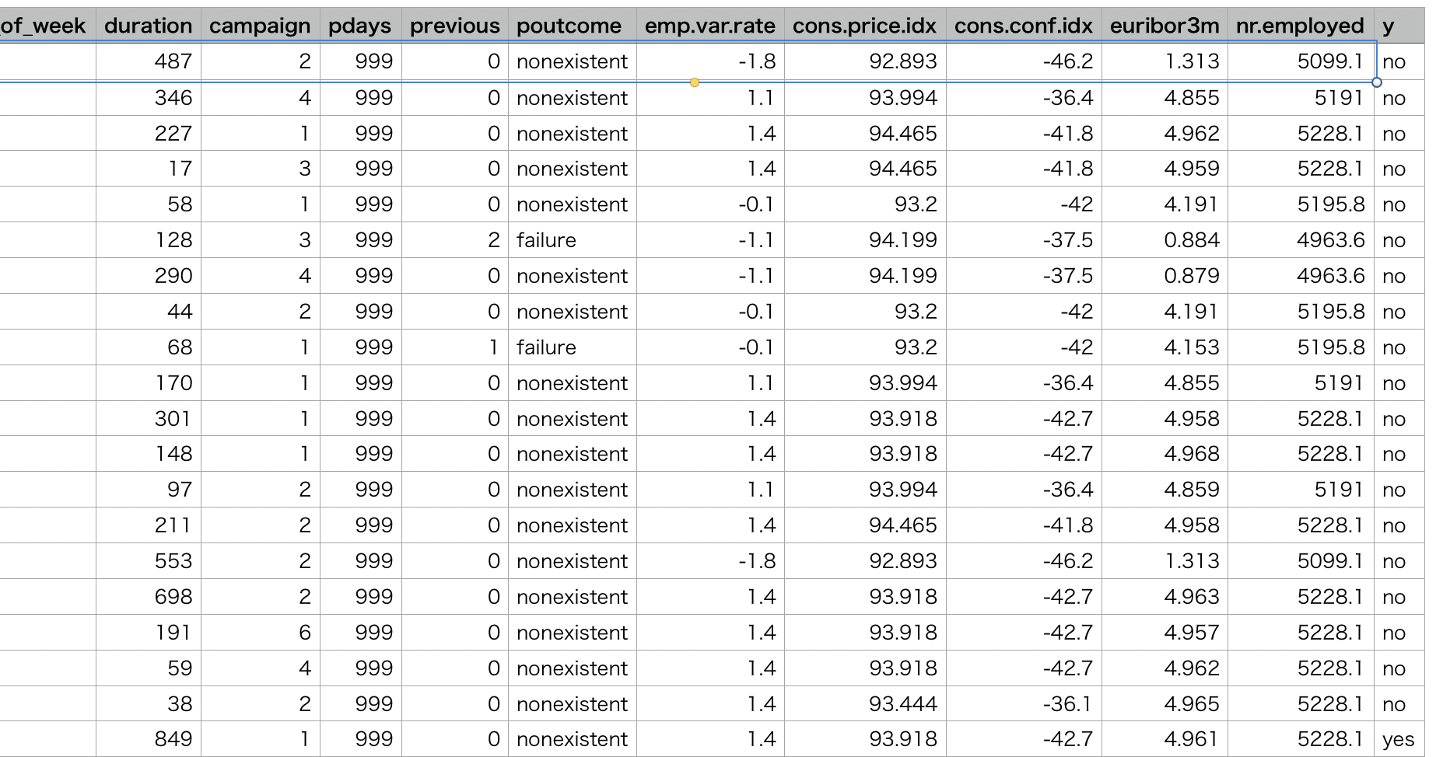Viewport: 1436px width, 757px height.
Task: Click nr.employed value 4963.6 in row 128
Action: coord(1301,240)
